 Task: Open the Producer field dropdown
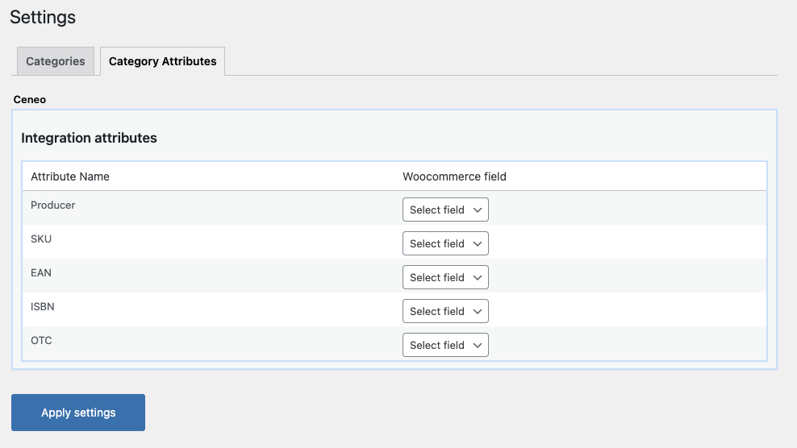[445, 209]
